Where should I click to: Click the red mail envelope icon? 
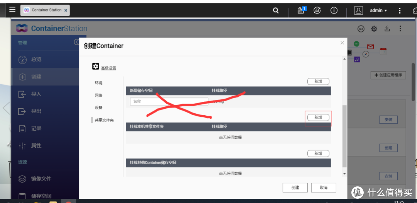click(x=370, y=47)
